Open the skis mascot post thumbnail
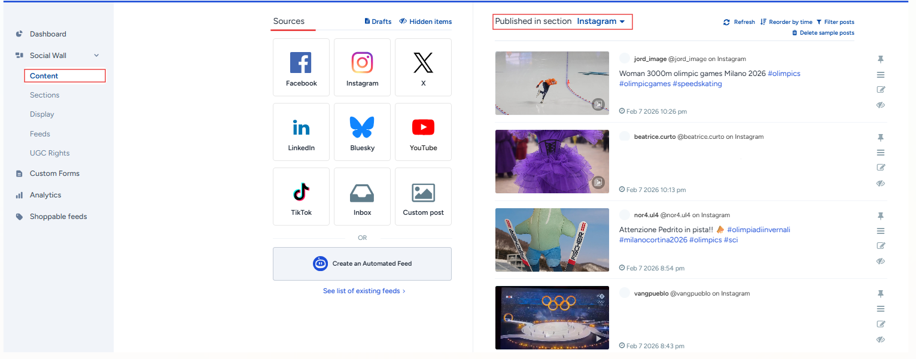Screen dimensions: 916x359 point(552,240)
